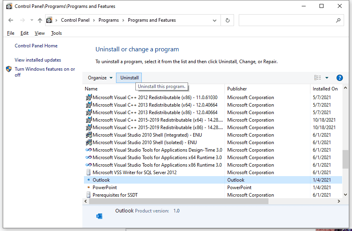Screen dimensions: 352x231
Task: Expand the More view options arrow
Action: pos(327,78)
